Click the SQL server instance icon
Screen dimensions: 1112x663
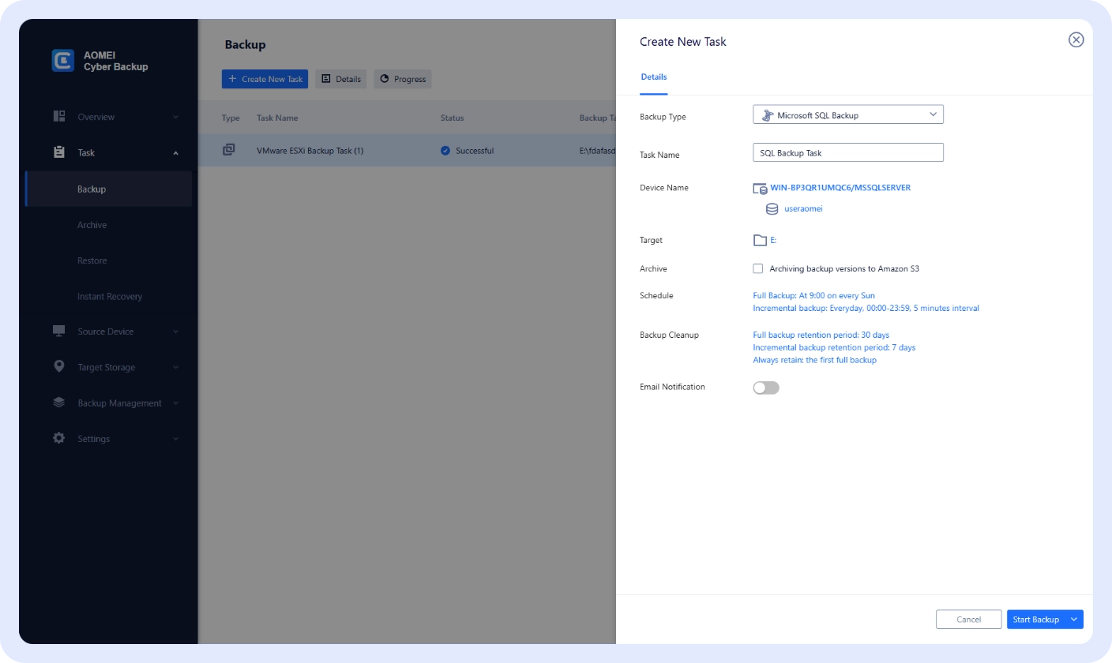pos(760,189)
